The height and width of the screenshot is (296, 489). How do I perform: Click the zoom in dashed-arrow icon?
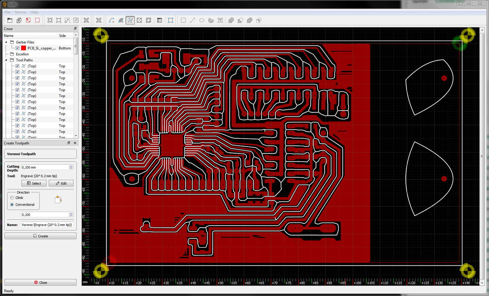click(x=67, y=20)
